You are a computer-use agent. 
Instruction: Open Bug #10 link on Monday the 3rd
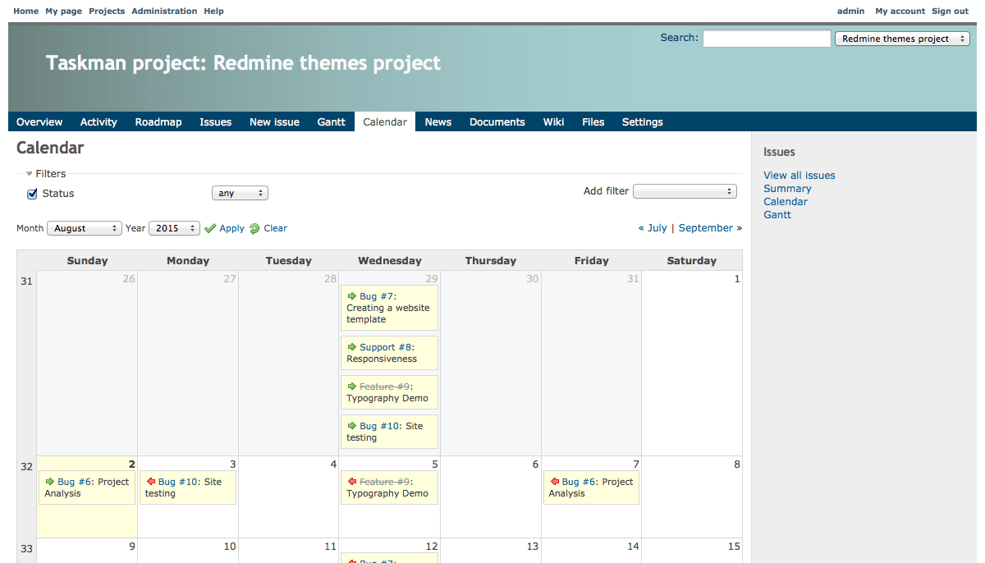coord(179,481)
